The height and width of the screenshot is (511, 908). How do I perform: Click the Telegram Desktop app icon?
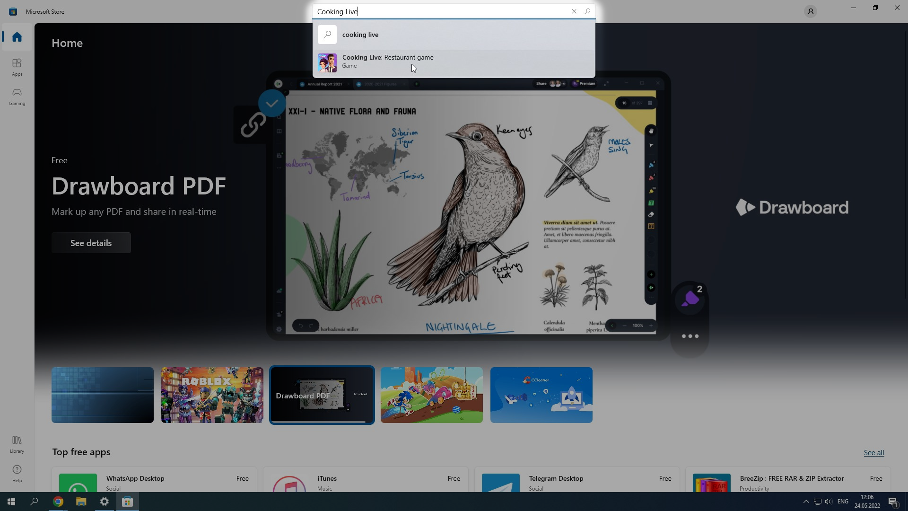[500, 483]
